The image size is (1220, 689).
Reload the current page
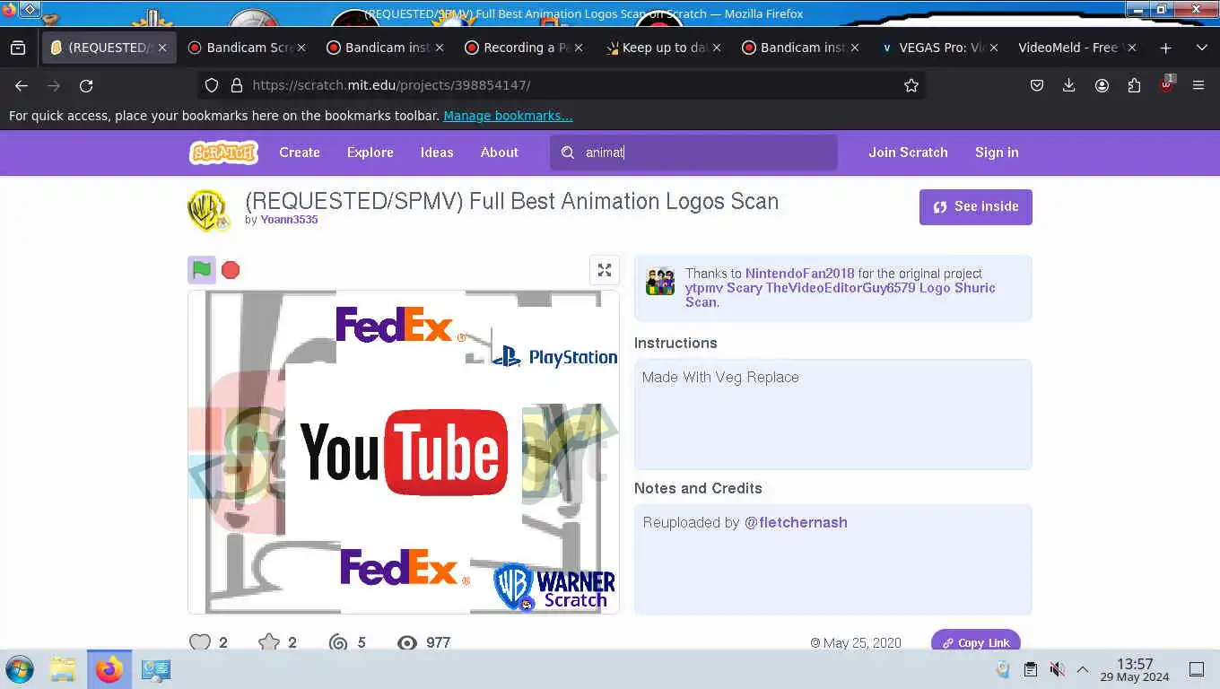pyautogui.click(x=86, y=85)
